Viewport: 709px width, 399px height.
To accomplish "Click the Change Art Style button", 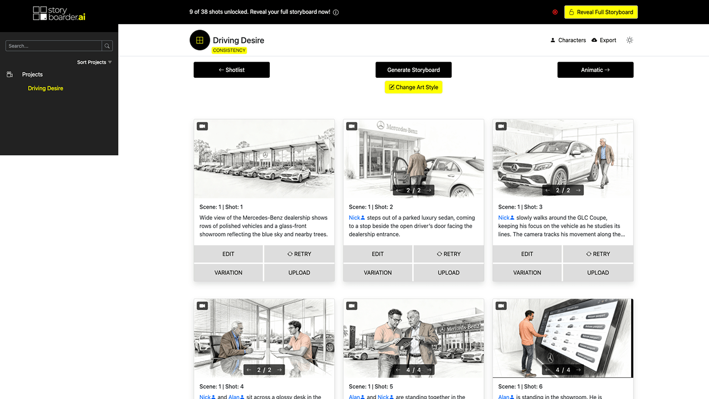I will coord(413,87).
